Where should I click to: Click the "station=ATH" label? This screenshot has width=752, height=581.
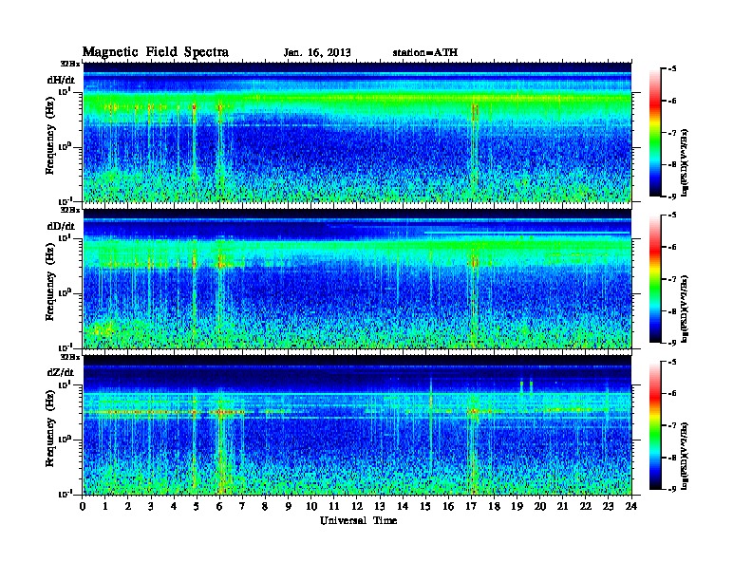[x=425, y=53]
